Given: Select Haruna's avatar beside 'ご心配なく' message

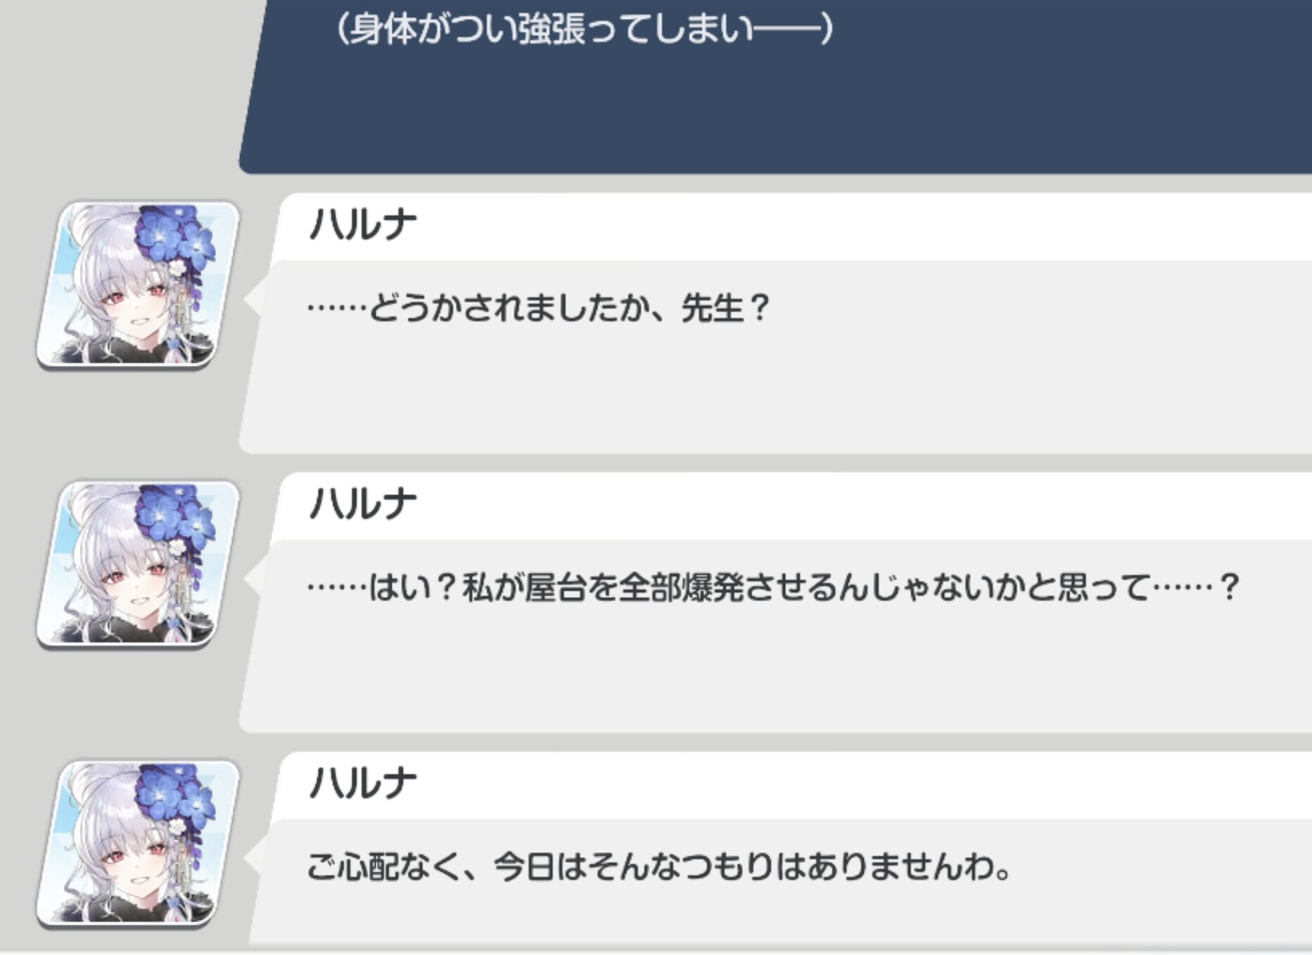Looking at the screenshot, I should pos(138,843).
